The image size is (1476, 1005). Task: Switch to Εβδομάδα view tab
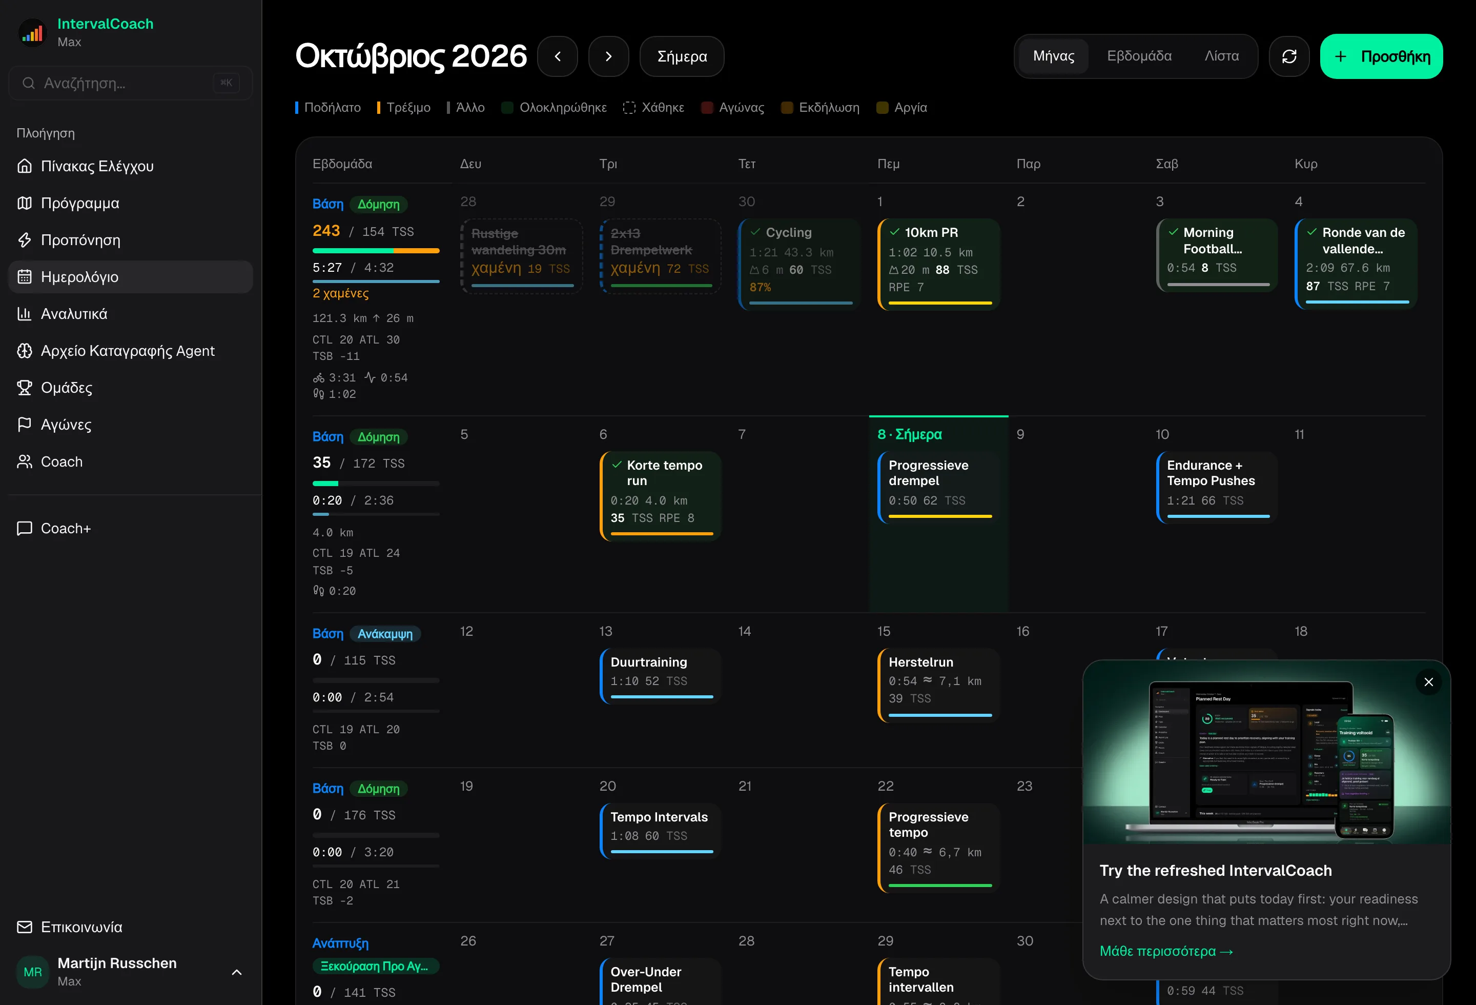(x=1139, y=56)
